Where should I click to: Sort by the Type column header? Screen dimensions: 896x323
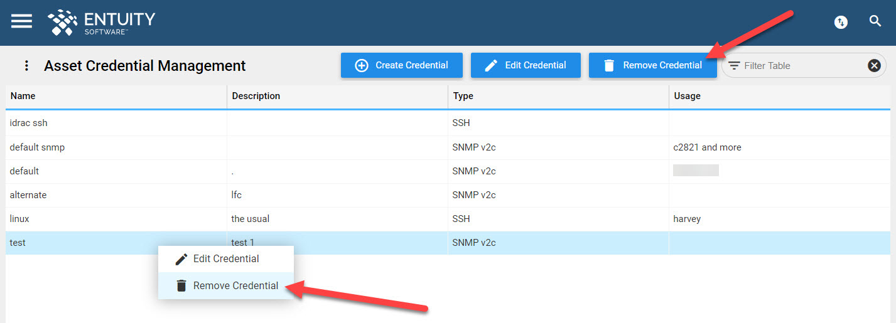point(558,96)
